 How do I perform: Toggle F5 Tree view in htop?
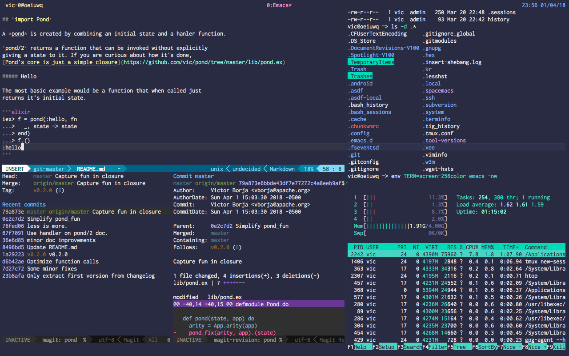pyautogui.click(x=460, y=347)
